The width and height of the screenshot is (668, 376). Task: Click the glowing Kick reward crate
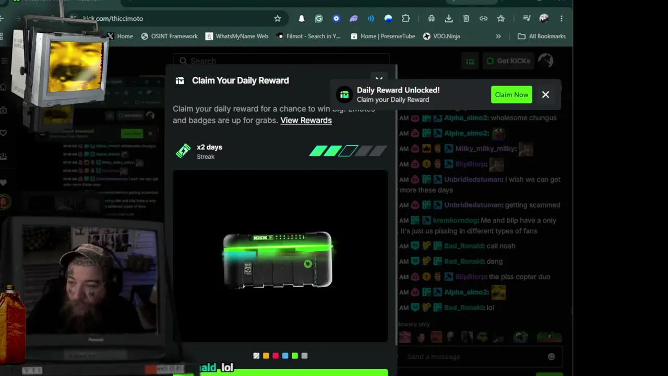pyautogui.click(x=278, y=260)
